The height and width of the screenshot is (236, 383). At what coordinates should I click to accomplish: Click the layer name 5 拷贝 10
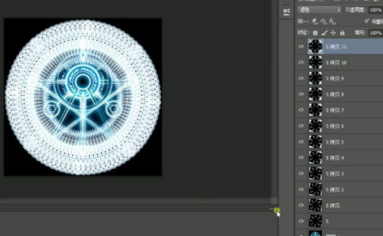(x=336, y=62)
